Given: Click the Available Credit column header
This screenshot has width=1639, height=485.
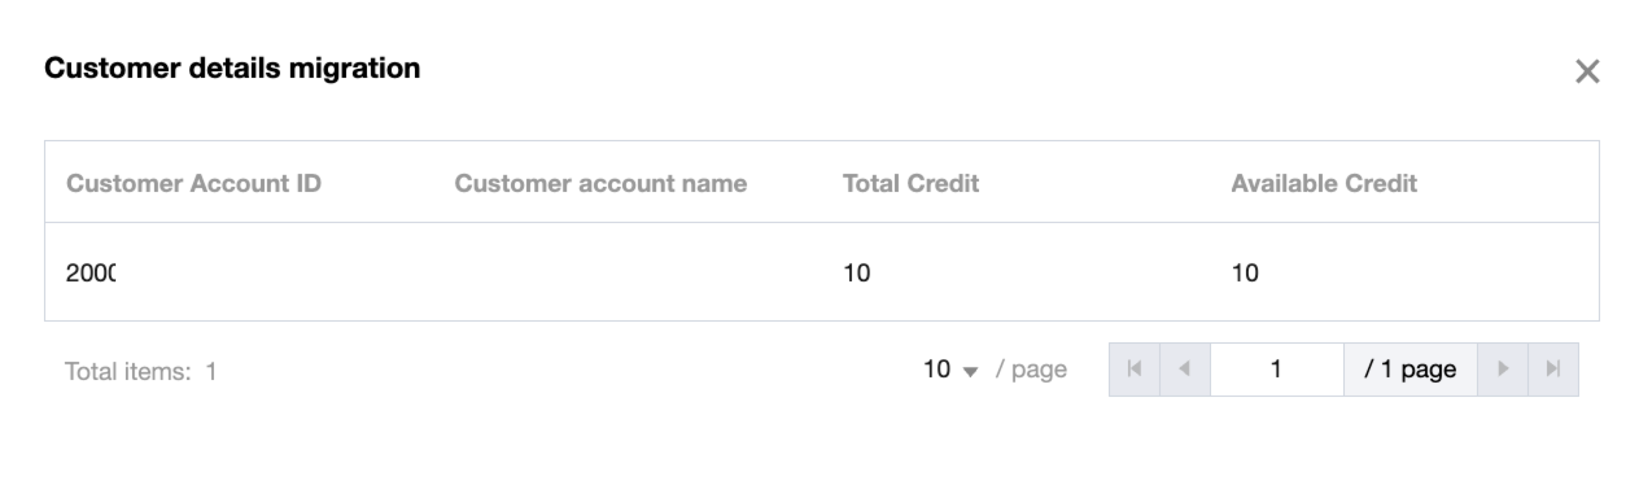Looking at the screenshot, I should [x=1323, y=183].
